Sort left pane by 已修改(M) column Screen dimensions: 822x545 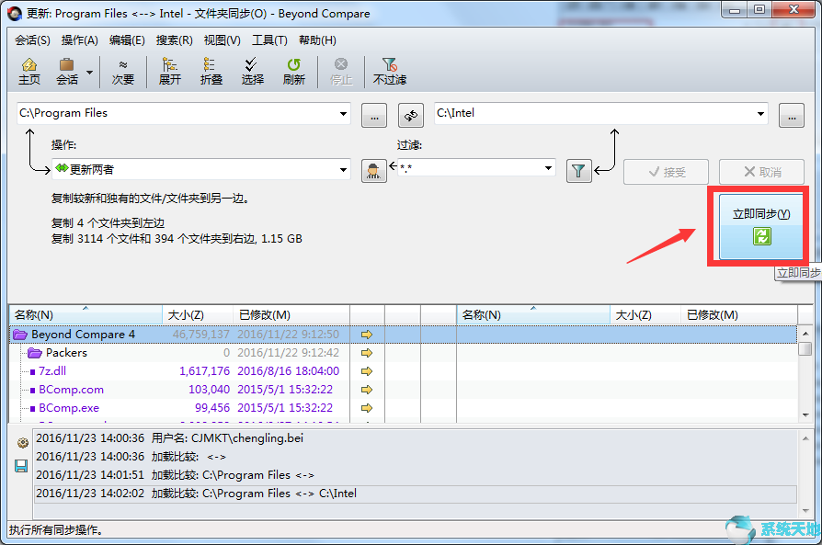pyautogui.click(x=291, y=315)
